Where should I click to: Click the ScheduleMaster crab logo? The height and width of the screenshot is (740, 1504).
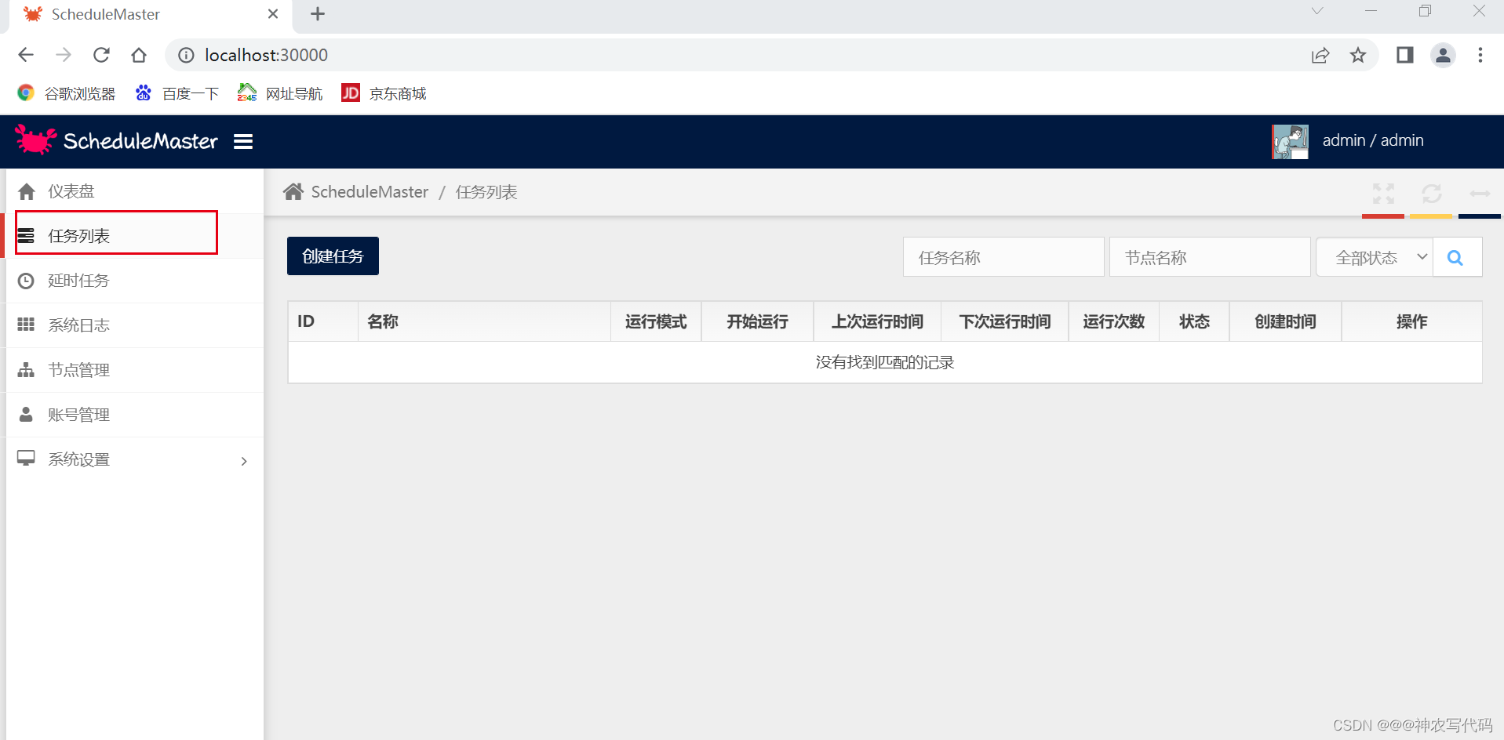[35, 140]
